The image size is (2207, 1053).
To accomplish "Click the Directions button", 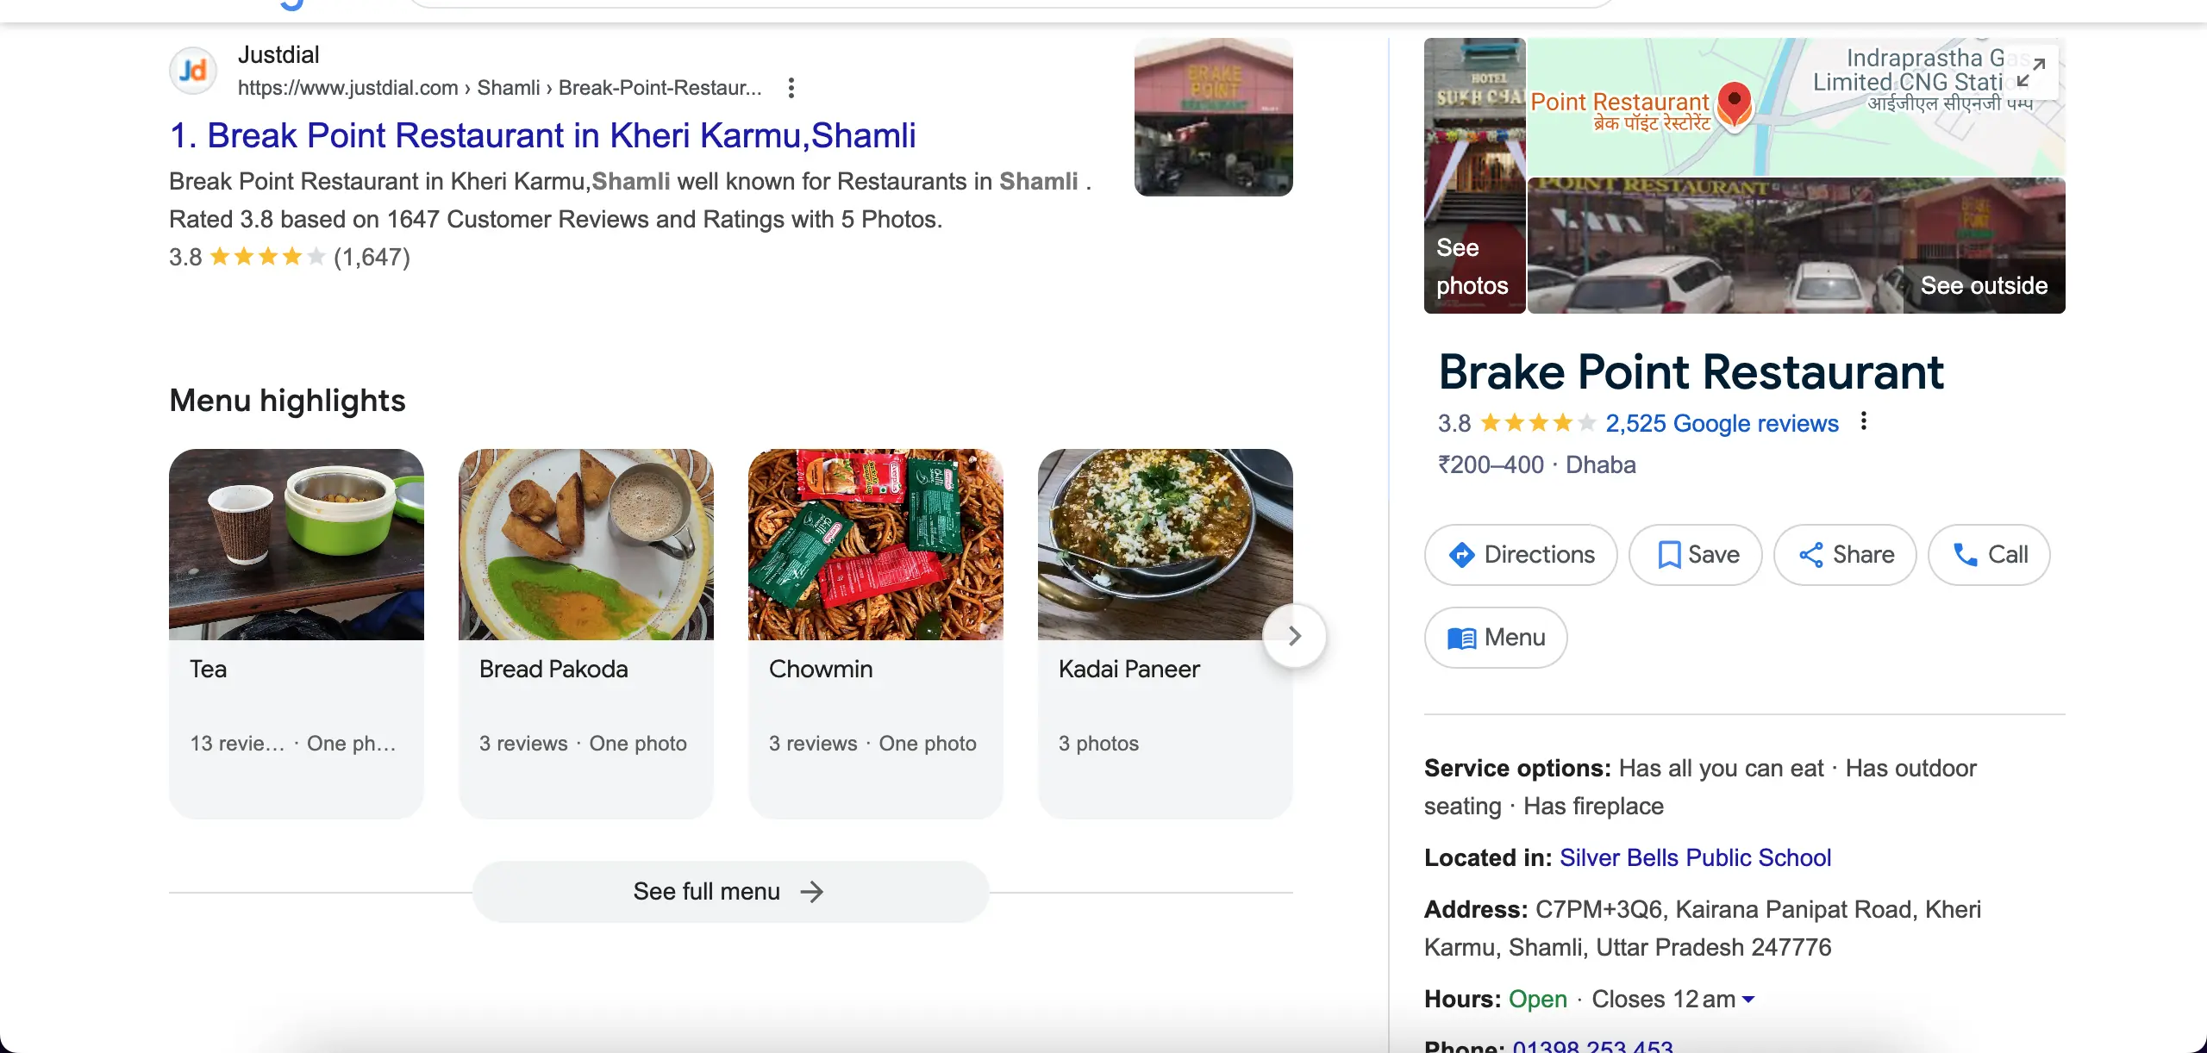I will [x=1521, y=555].
